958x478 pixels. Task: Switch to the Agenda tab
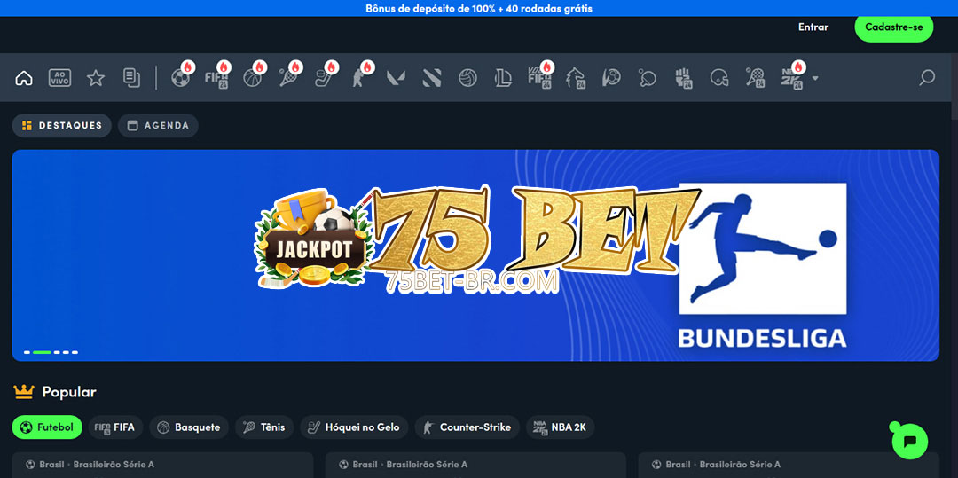click(x=158, y=126)
